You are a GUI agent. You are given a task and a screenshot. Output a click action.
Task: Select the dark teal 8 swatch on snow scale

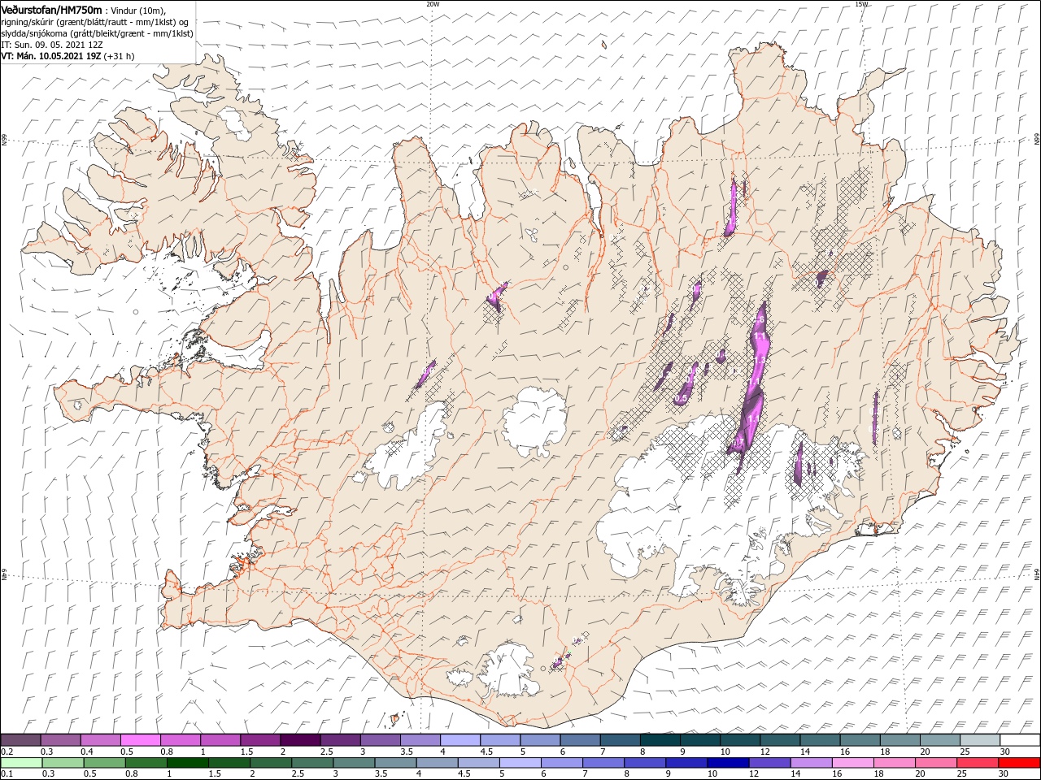(660, 739)
